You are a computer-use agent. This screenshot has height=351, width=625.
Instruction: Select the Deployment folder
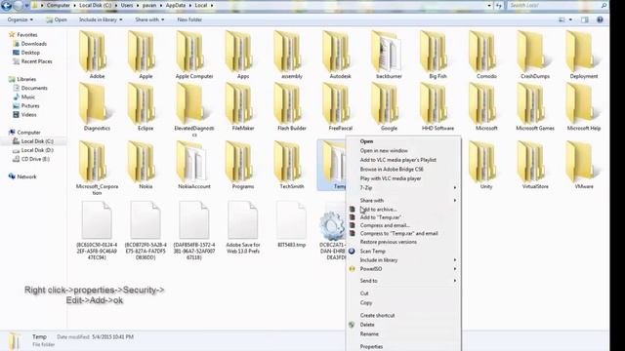click(x=584, y=55)
